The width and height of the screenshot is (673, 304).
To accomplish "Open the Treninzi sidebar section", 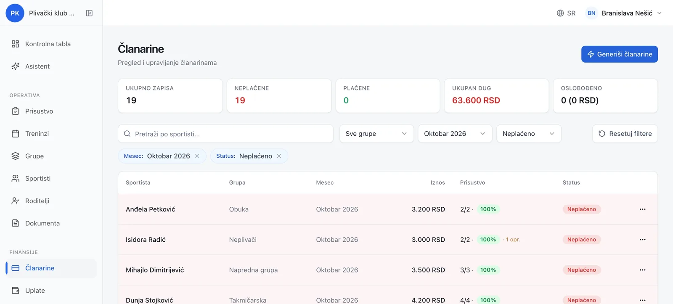I will pos(51,133).
